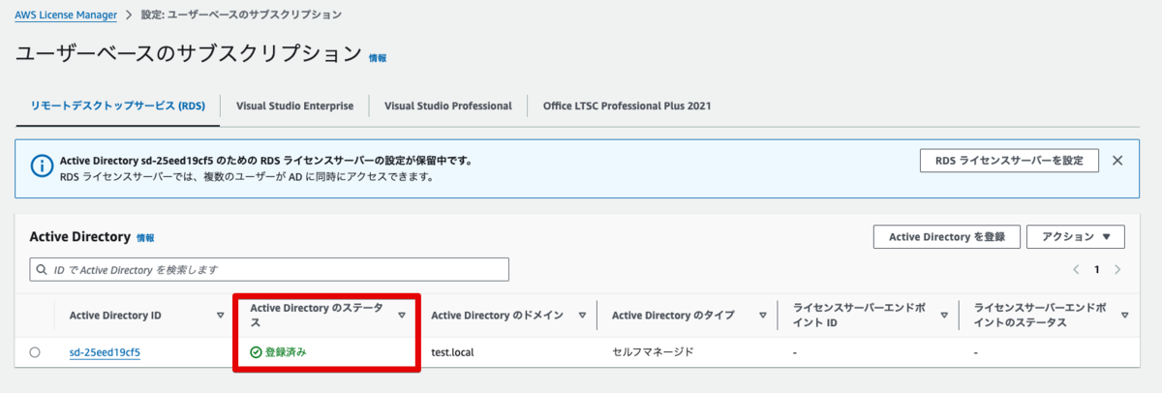The width and height of the screenshot is (1162, 393).
Task: Sort by ライセンスサーバーエンドポイント ID column
Action: click(943, 315)
